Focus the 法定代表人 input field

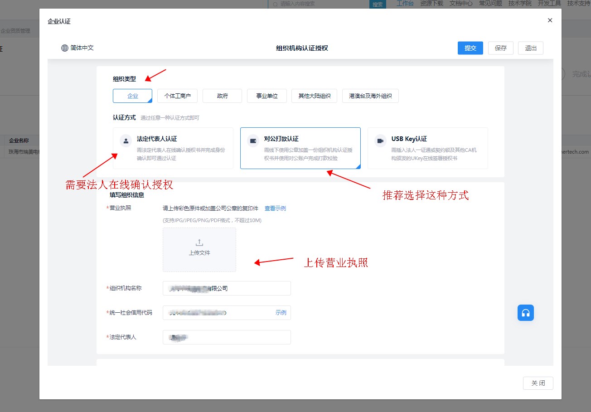point(227,337)
